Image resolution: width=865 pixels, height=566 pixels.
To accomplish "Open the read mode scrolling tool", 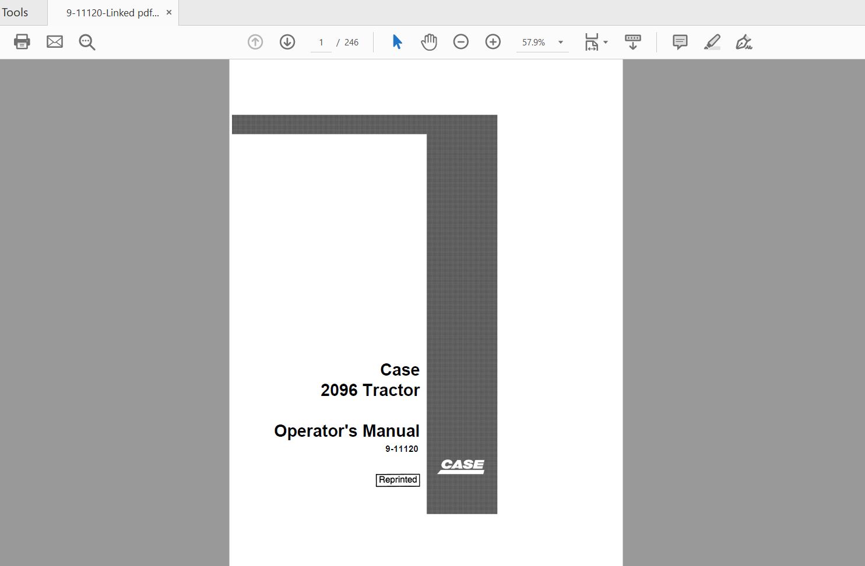I will (633, 42).
